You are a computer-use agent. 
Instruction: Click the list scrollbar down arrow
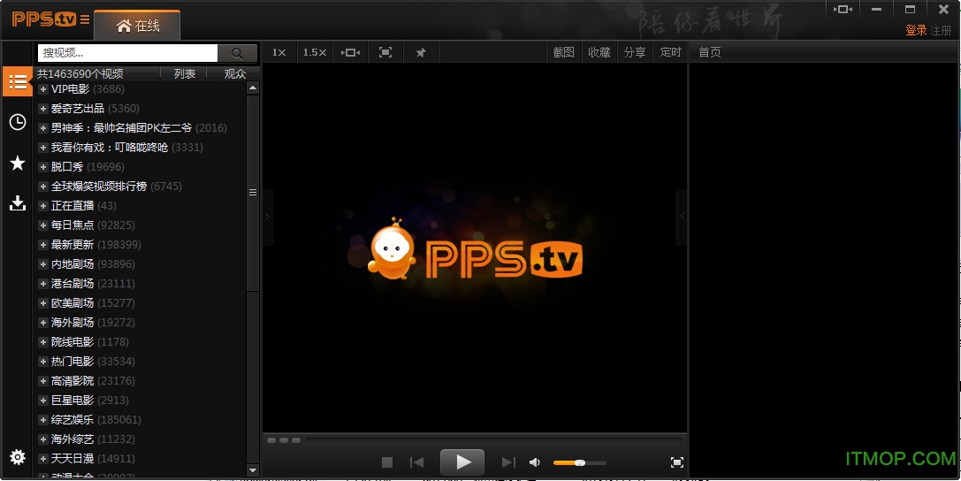tap(253, 470)
